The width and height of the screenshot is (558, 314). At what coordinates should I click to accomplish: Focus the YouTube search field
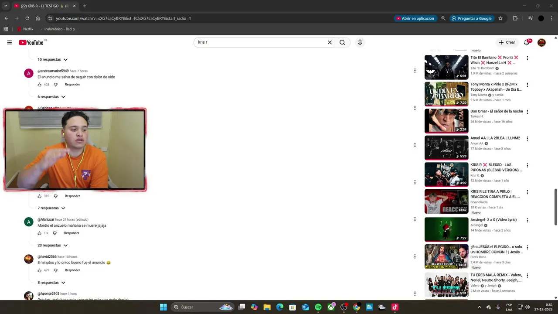261,42
